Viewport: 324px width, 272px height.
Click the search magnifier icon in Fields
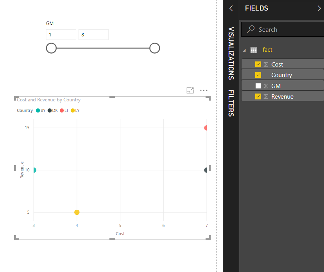pos(251,29)
